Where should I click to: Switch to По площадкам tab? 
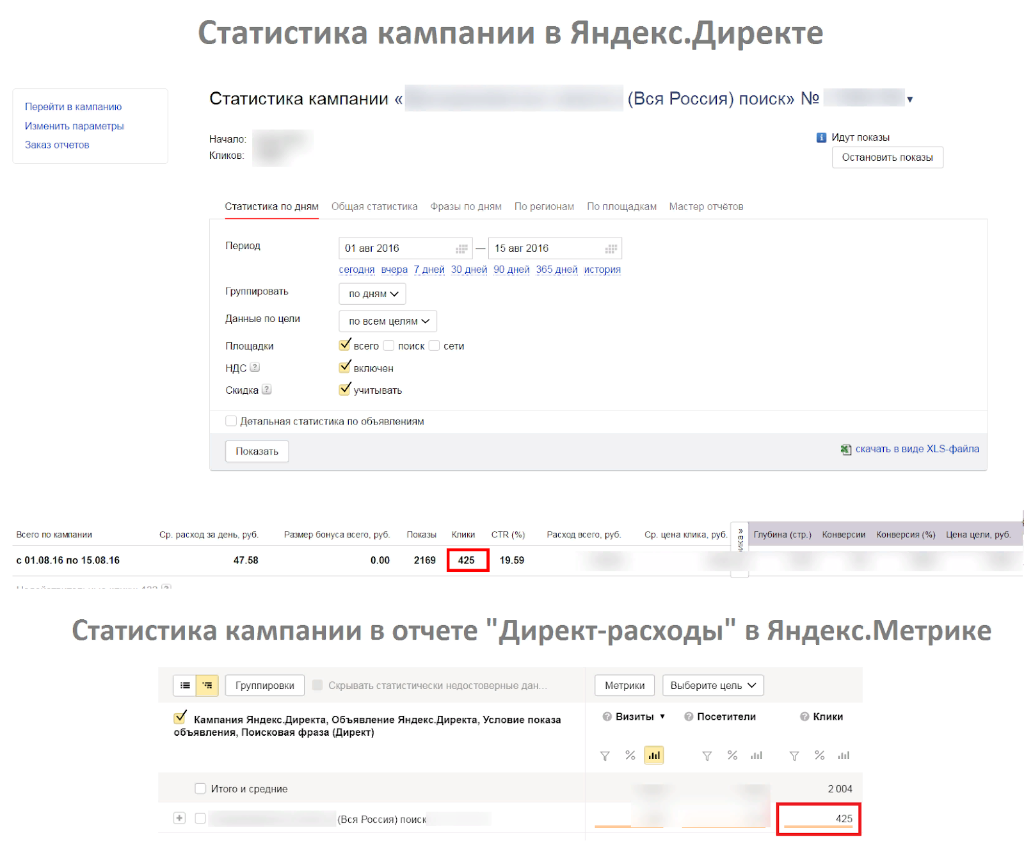coord(621,206)
